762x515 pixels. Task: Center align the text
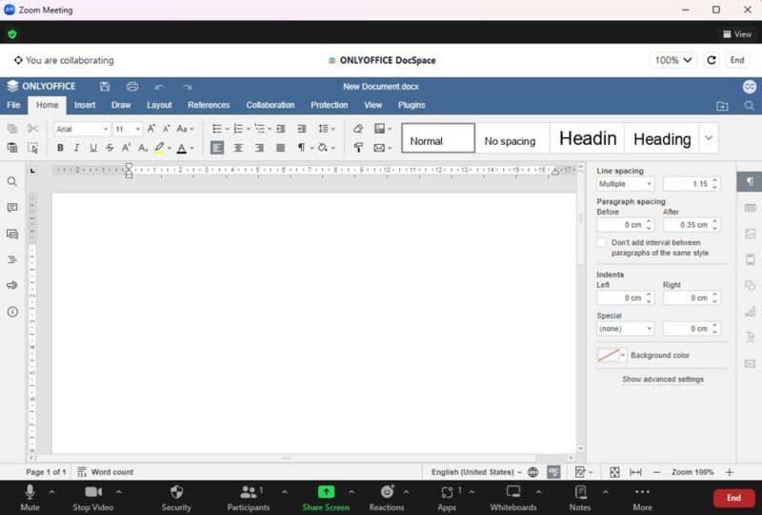238,148
